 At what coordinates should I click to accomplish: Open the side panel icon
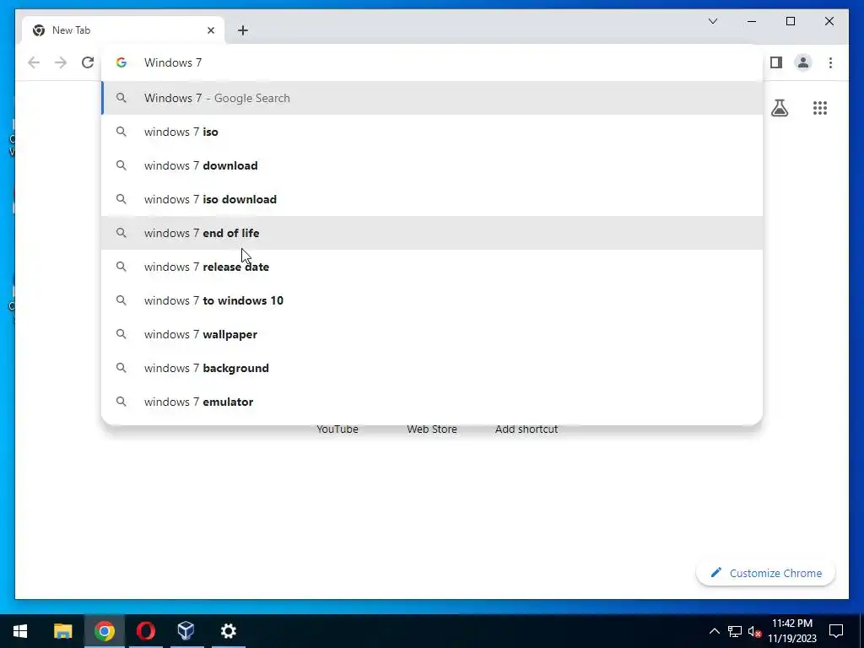776,62
